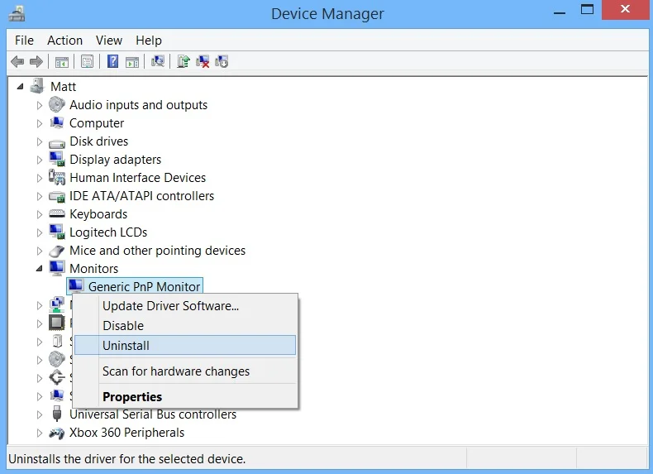Expand the Computer category
The height and width of the screenshot is (474, 653).
pos(39,123)
